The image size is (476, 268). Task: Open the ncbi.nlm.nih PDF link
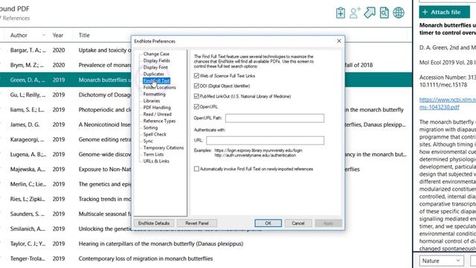pyautogui.click(x=448, y=103)
